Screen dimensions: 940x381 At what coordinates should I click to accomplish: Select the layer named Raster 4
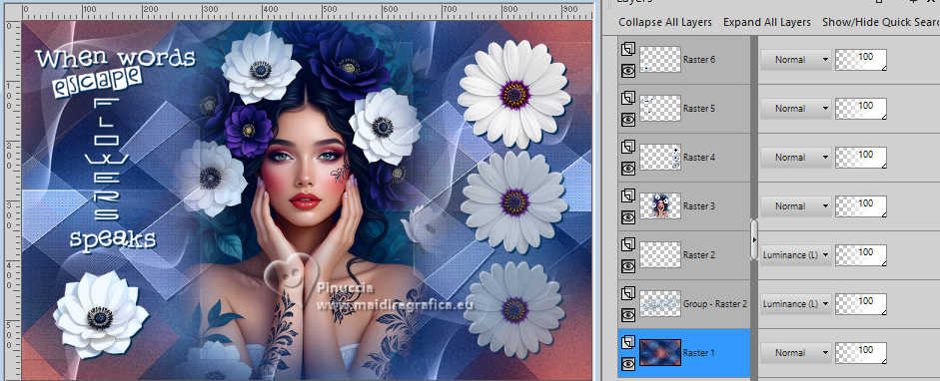click(x=699, y=158)
